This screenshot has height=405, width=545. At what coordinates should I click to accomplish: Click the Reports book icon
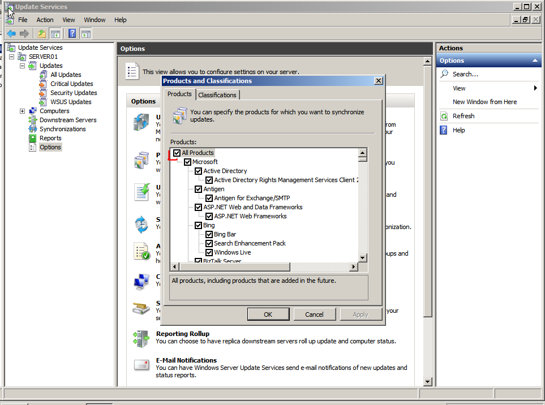[33, 138]
